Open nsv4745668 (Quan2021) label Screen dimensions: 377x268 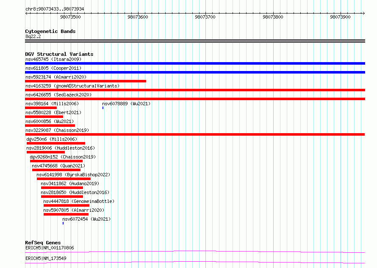point(58,166)
